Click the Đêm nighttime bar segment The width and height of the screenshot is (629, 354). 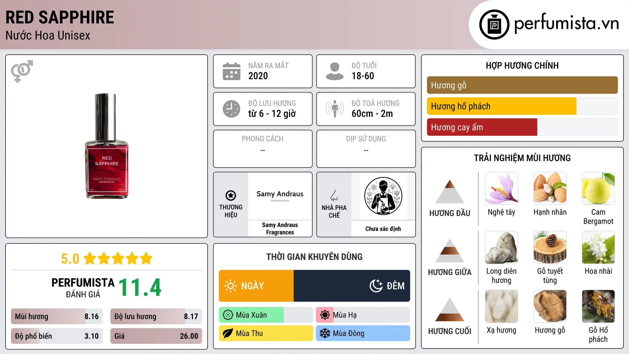tap(352, 286)
